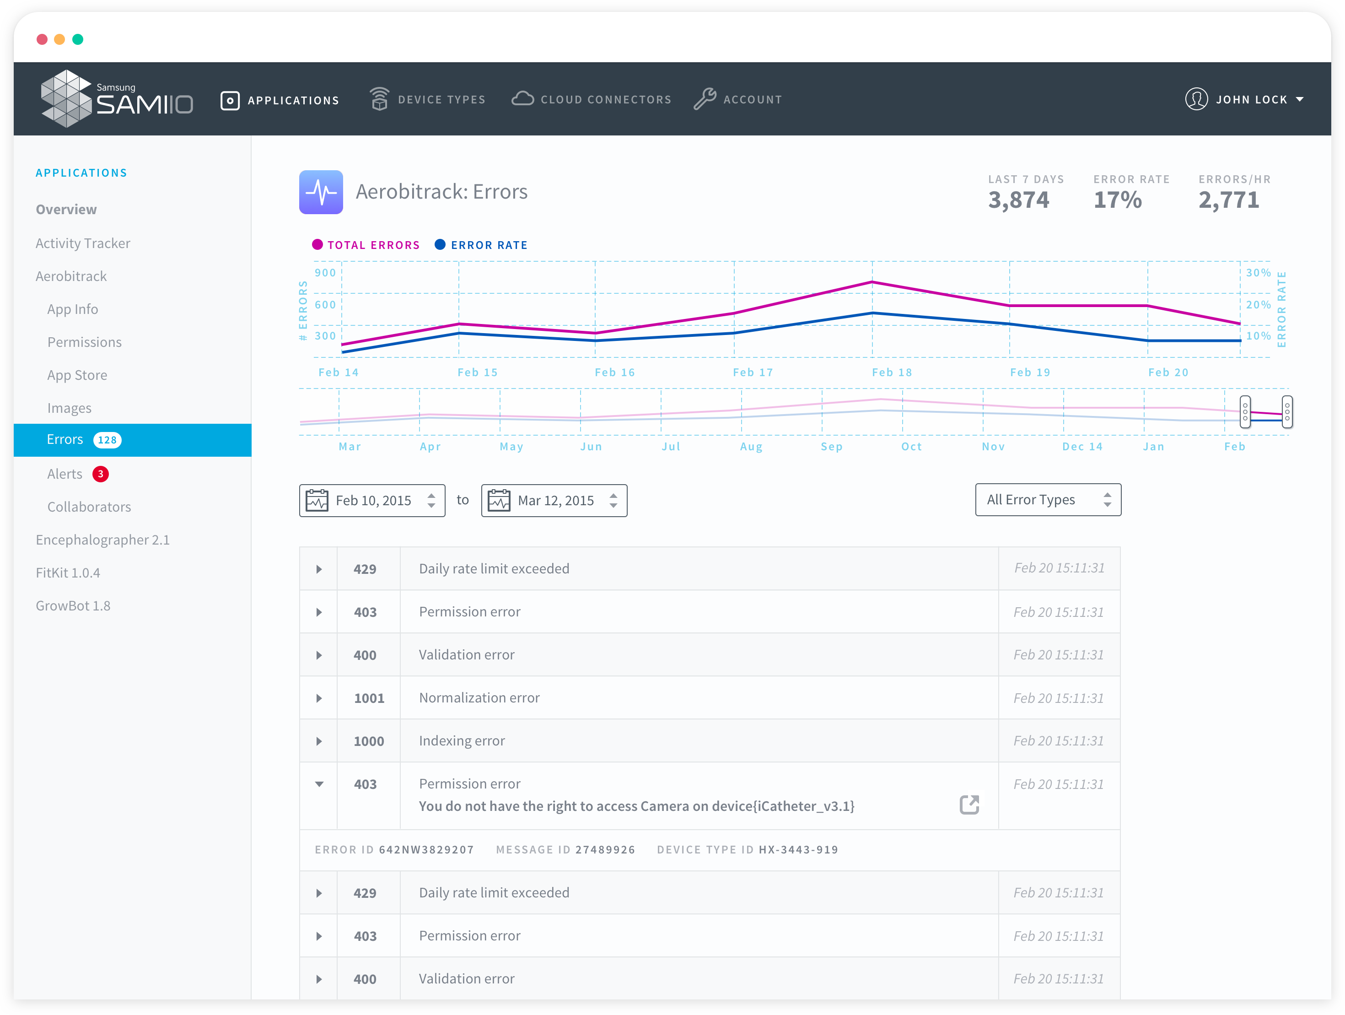Viewport: 1345px width, 1015px height.
Task: Open the calendar icon for Feb 10, 2015
Action: click(317, 501)
